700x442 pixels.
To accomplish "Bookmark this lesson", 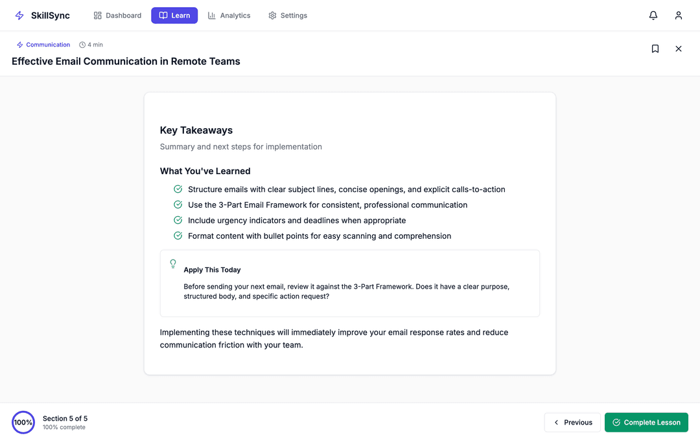I will [655, 49].
